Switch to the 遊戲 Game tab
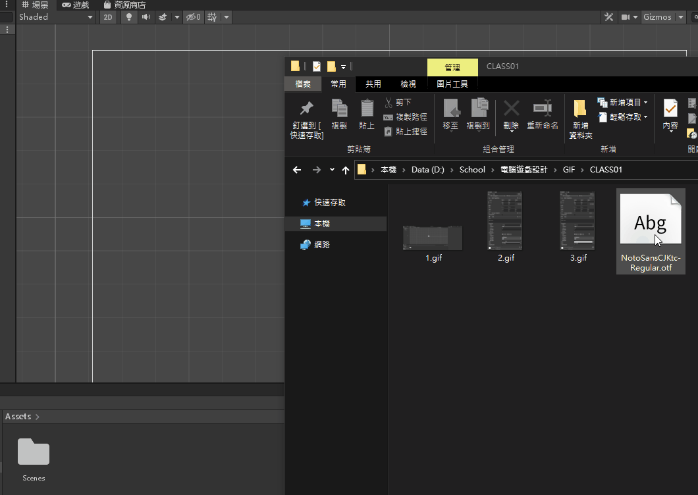698x495 pixels. (75, 5)
